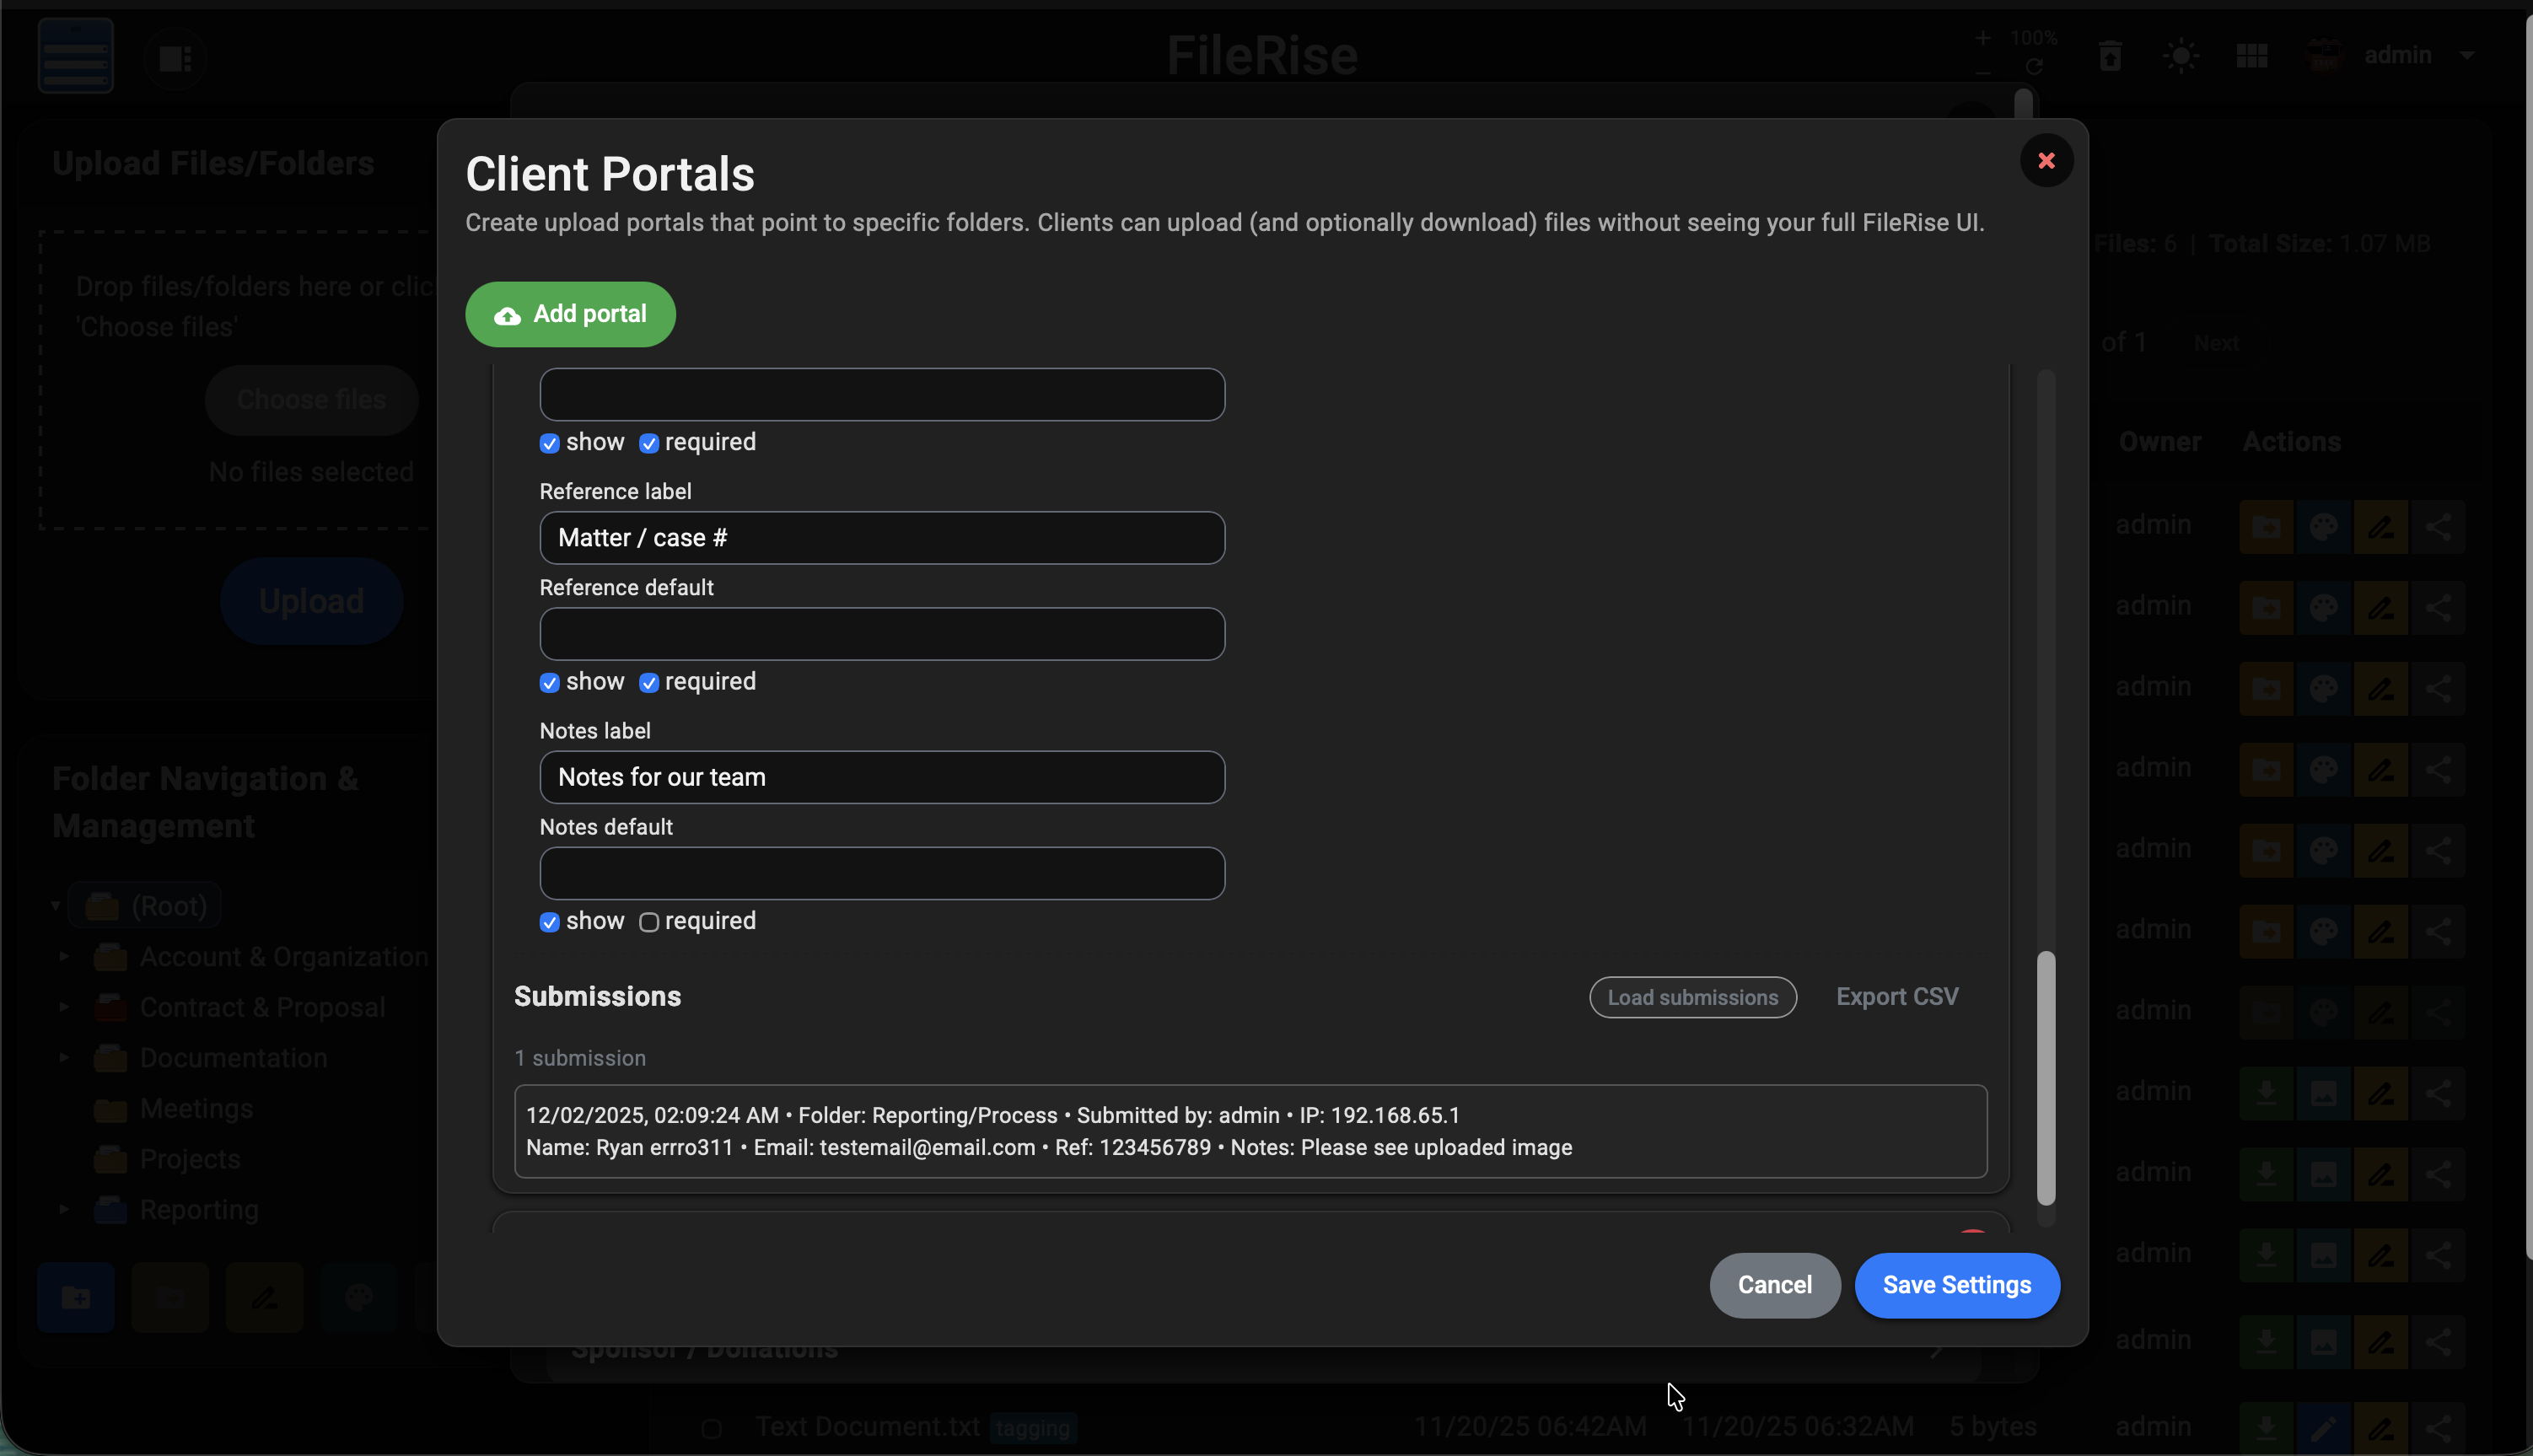This screenshot has height=1456, width=2533.
Task: Open the admin account dropdown
Action: 2420,55
